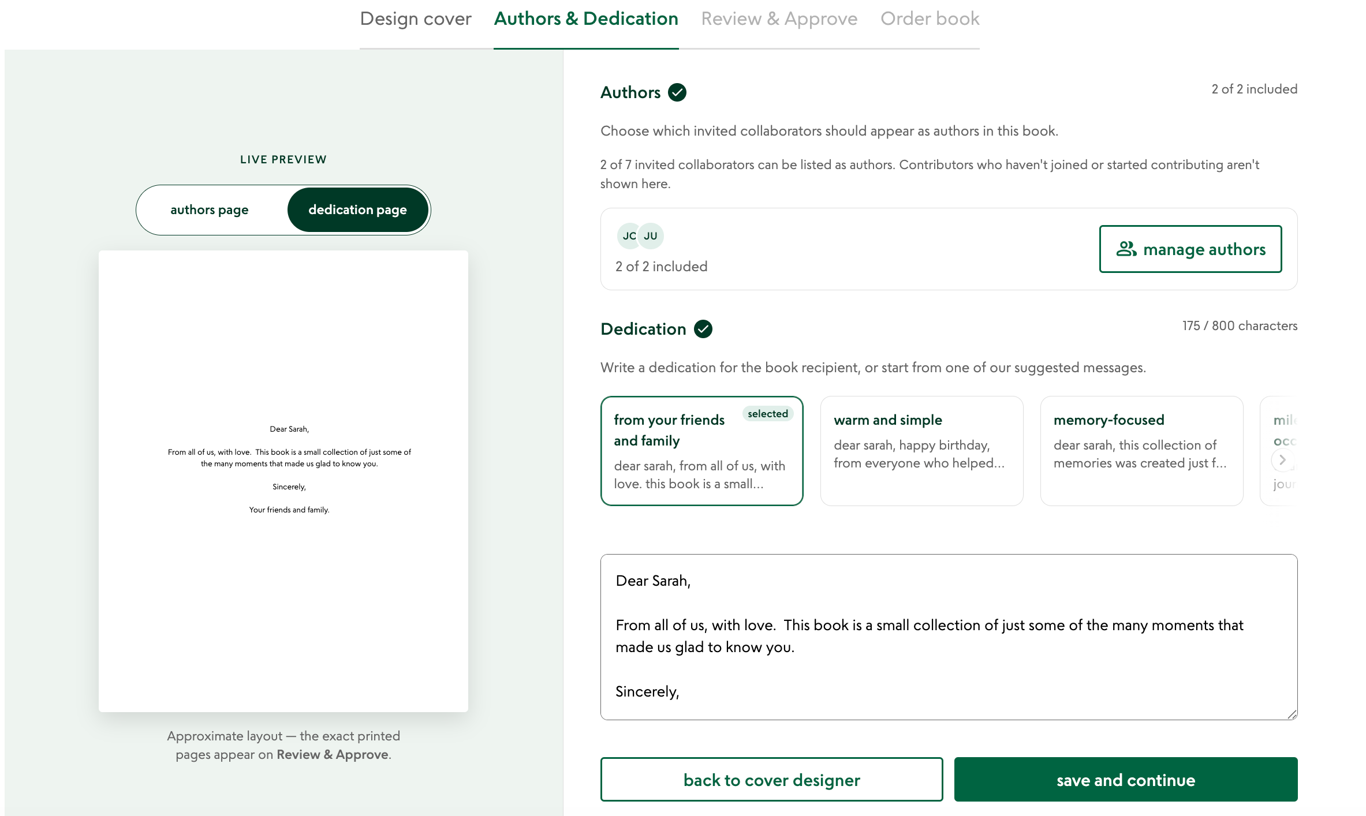This screenshot has height=816, width=1366.
Task: Select the Authors & Dedication tab
Action: [586, 19]
